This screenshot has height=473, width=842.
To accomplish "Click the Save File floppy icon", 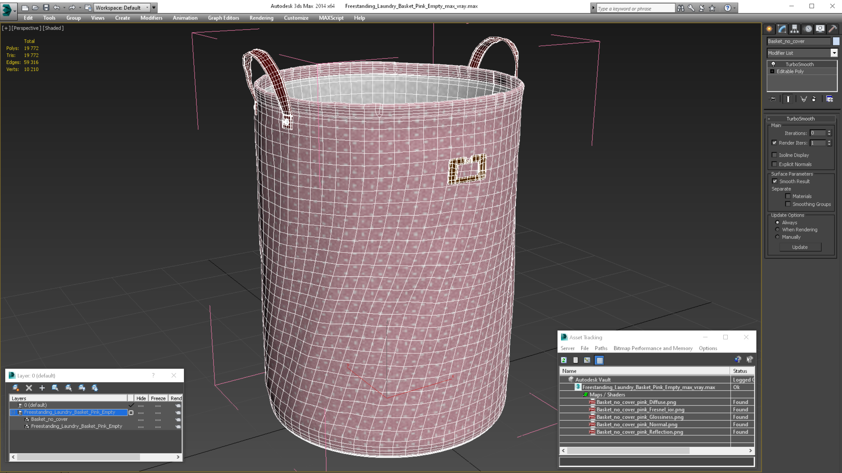I will (x=46, y=8).
